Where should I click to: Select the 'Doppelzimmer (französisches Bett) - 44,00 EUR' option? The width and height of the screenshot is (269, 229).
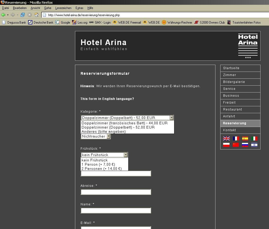coord(125,123)
